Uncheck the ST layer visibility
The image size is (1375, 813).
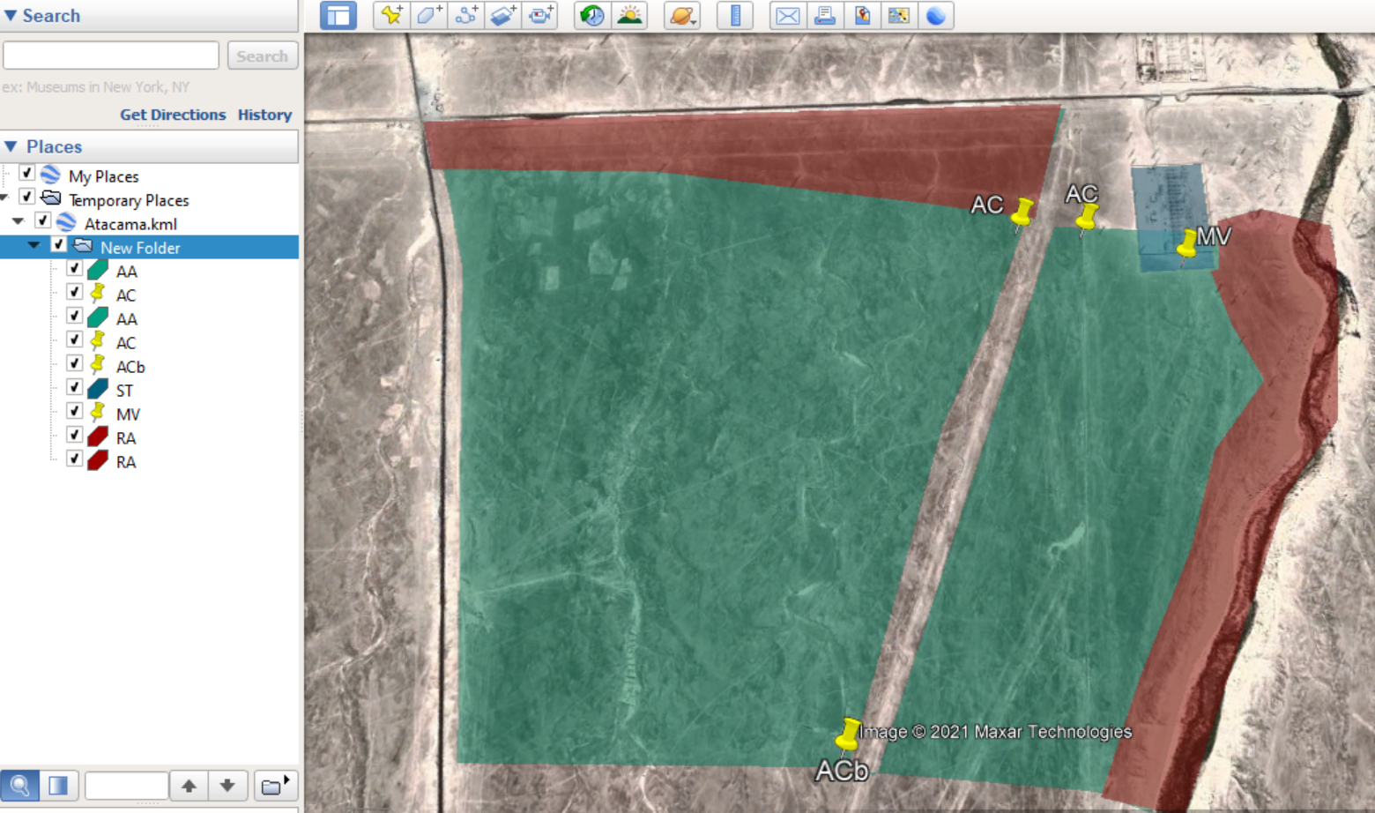[x=75, y=386]
